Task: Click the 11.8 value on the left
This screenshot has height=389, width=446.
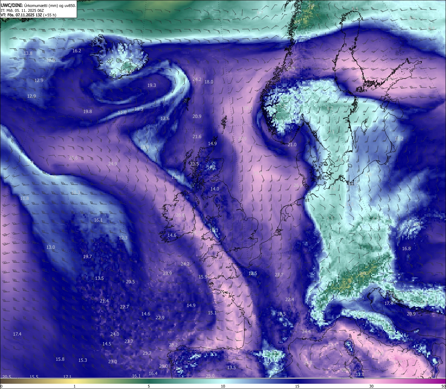Action: 24,198
